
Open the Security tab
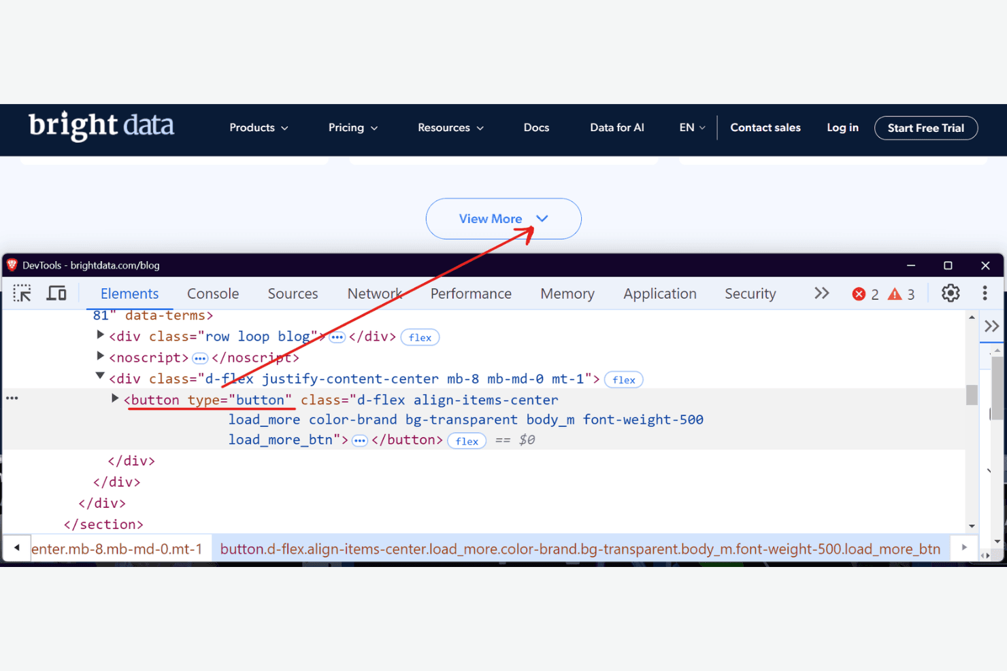click(x=750, y=294)
